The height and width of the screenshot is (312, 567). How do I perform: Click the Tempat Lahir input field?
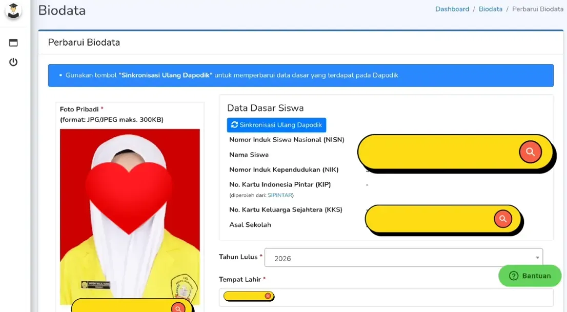coord(386,297)
